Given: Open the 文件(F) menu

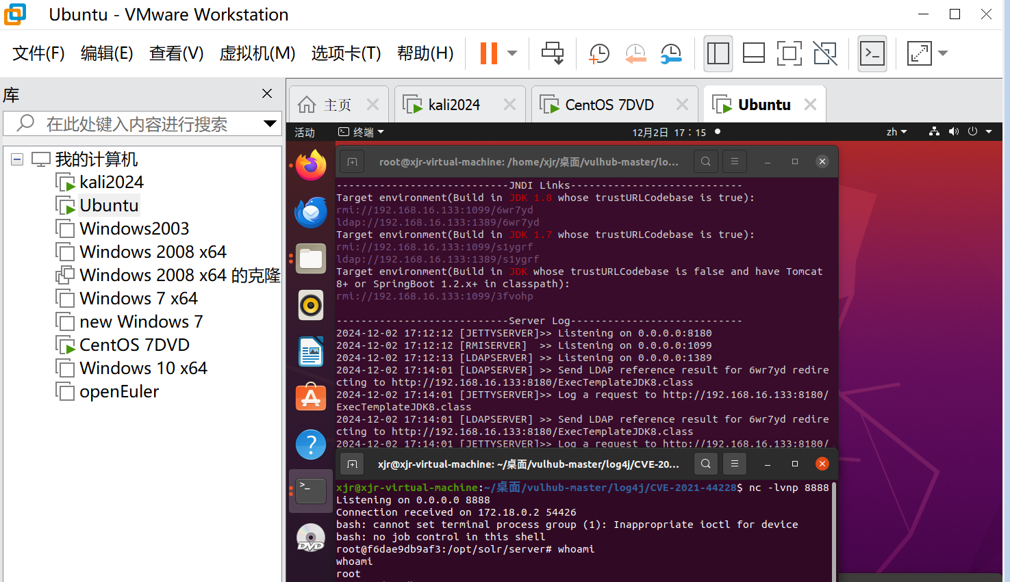Looking at the screenshot, I should click(38, 53).
